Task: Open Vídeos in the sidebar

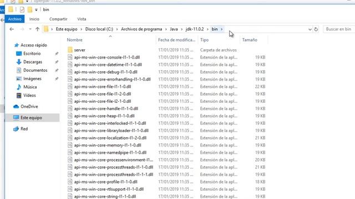Action: point(29,95)
